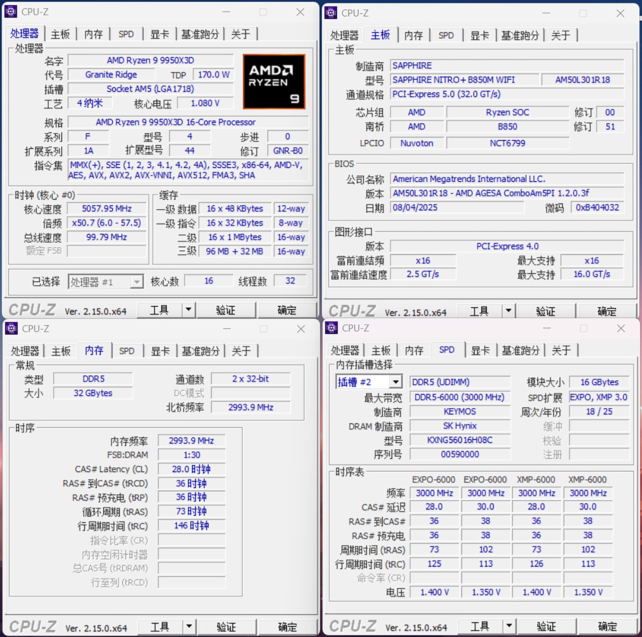
Task: Click 验证 button in processor window
Action: 226,310
